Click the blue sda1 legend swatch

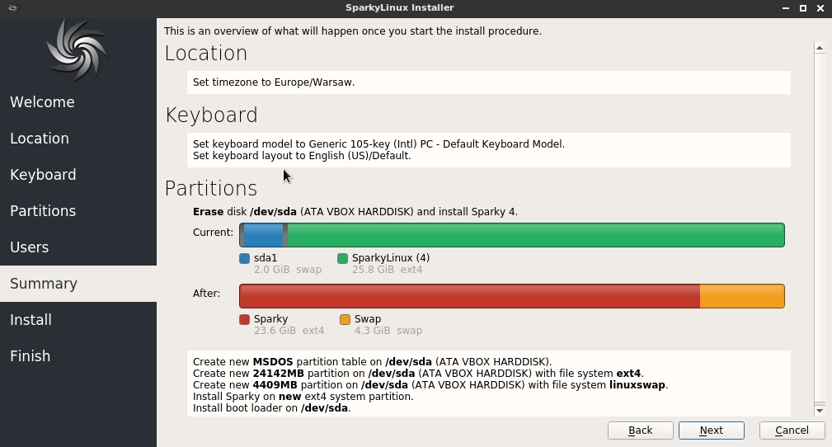click(245, 258)
